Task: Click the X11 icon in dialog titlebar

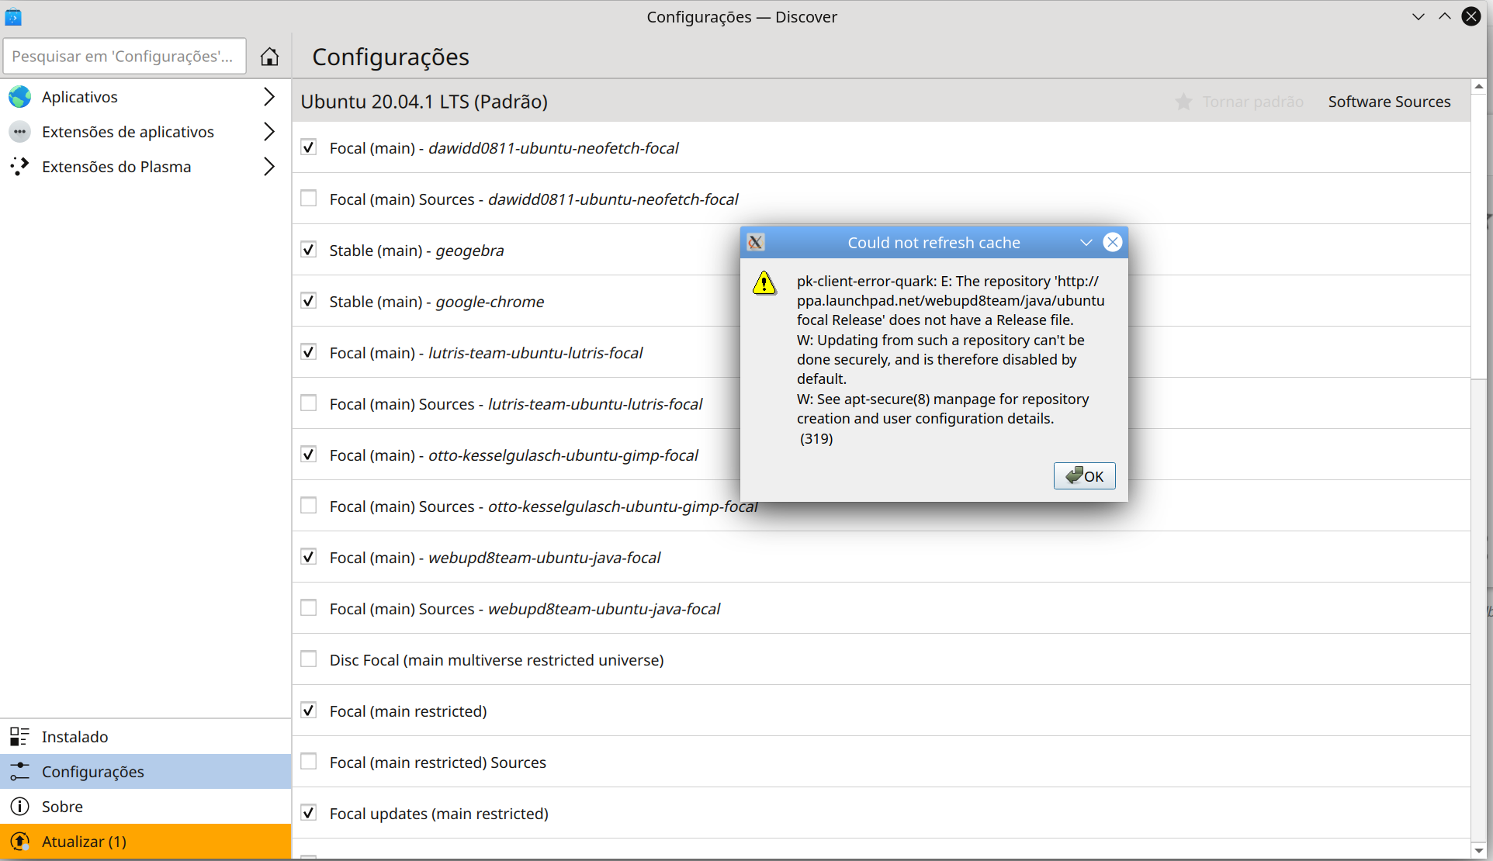Action: tap(756, 243)
